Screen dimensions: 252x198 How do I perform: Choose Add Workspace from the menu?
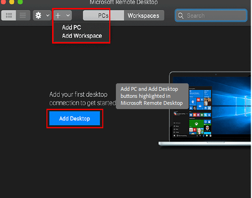[82, 36]
